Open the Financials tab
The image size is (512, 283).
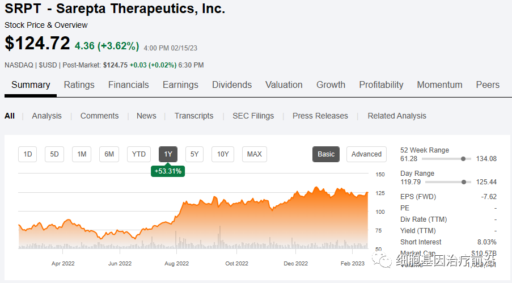tap(128, 85)
